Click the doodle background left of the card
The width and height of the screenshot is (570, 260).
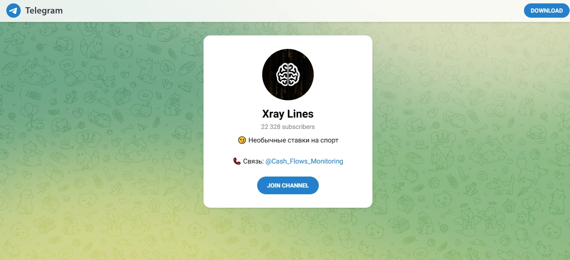click(101, 126)
